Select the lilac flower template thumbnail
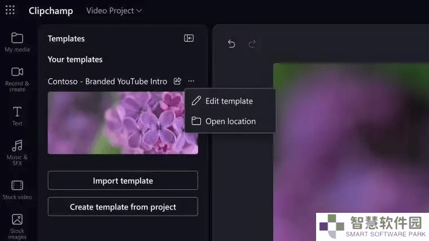Image resolution: width=429 pixels, height=241 pixels. coord(123,123)
